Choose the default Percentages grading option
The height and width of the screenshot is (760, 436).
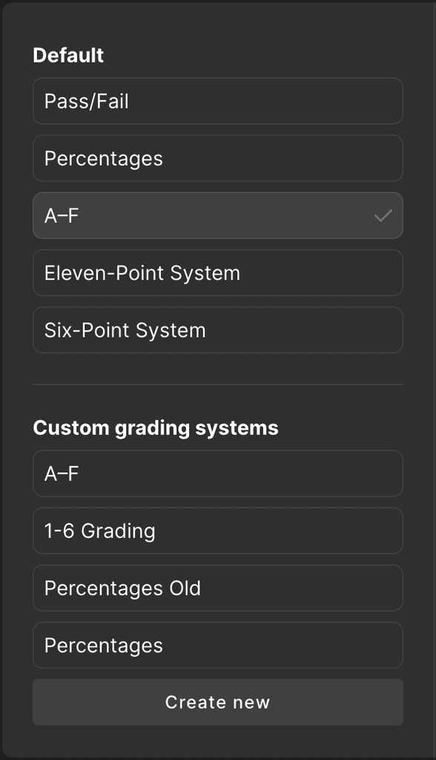pos(218,159)
